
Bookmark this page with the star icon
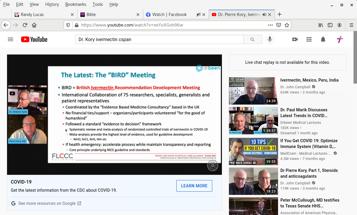point(287,25)
